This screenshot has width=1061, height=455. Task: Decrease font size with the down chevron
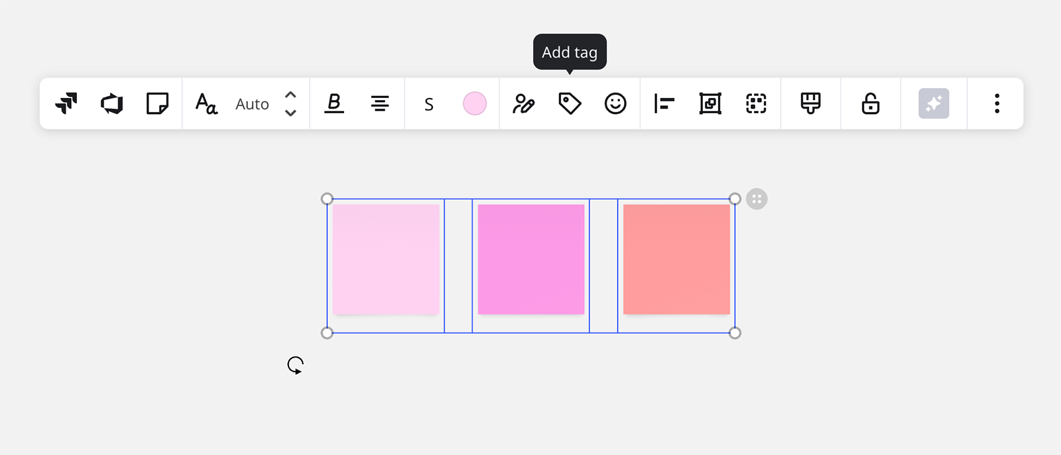pos(290,113)
